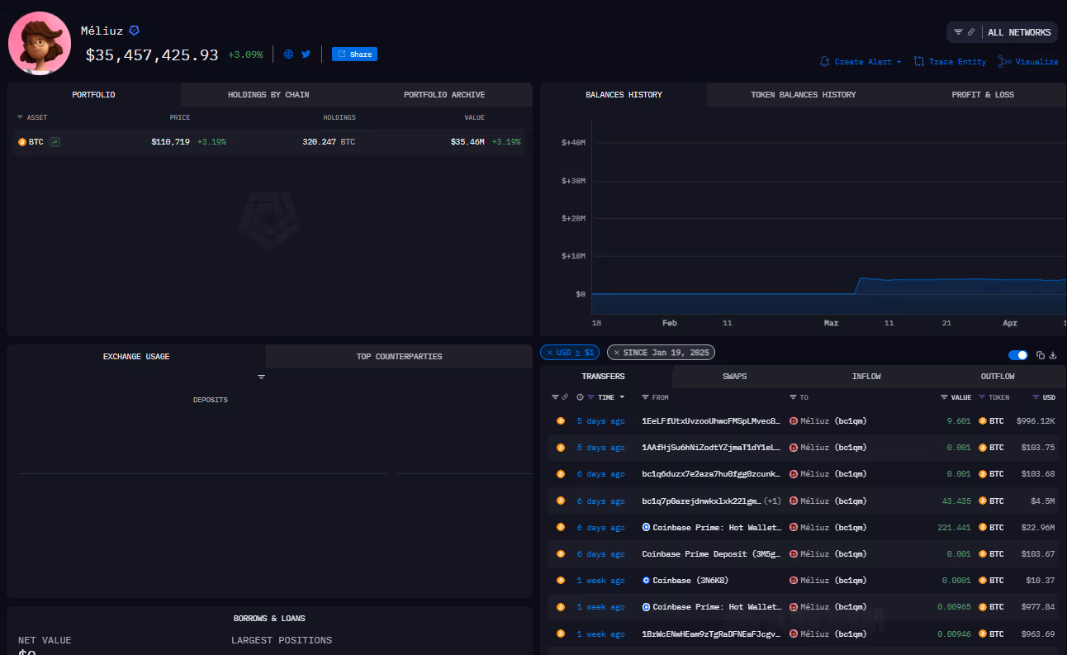Open the Visualize link
This screenshot has height=655, width=1067.
coord(1028,62)
